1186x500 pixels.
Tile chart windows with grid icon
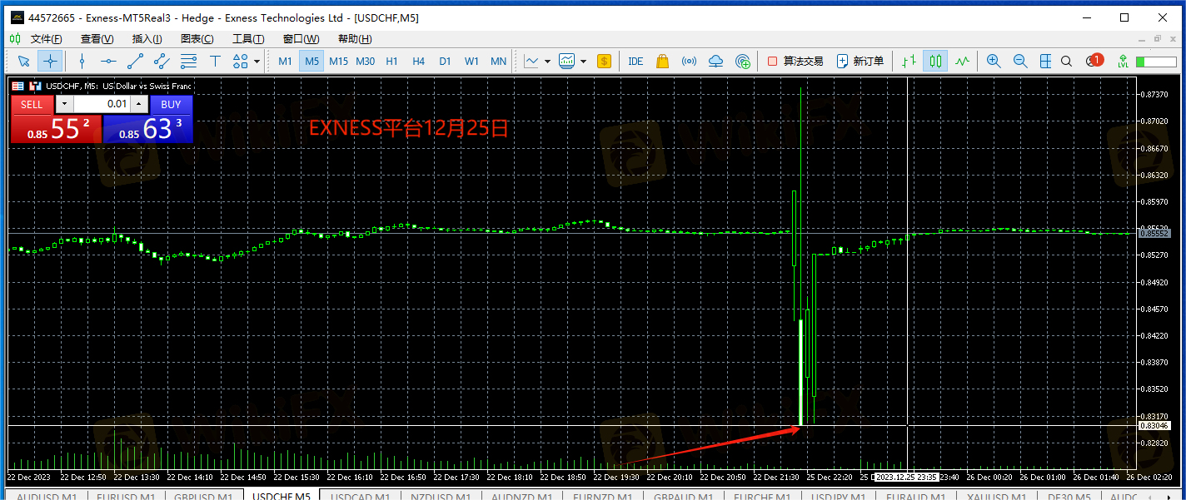click(x=1044, y=61)
